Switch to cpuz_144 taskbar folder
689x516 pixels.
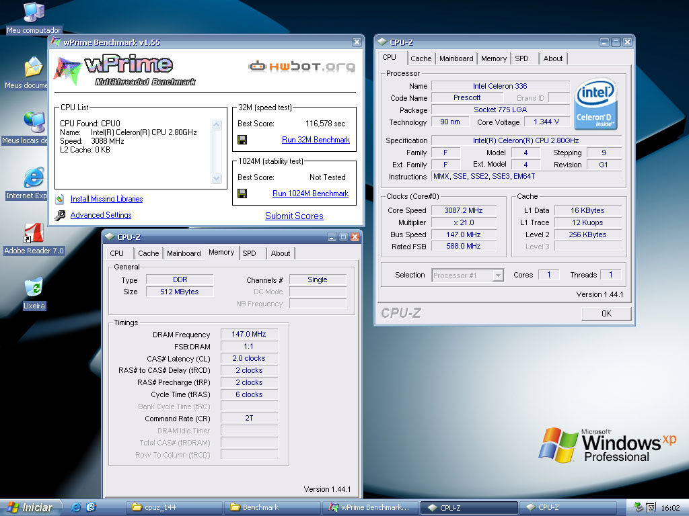174,508
